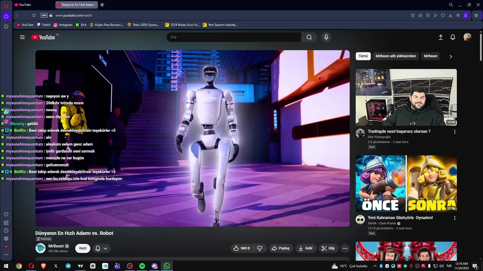483x271 pixels.
Task: Open Opera downloads icon in toolbar
Action: 451,15
